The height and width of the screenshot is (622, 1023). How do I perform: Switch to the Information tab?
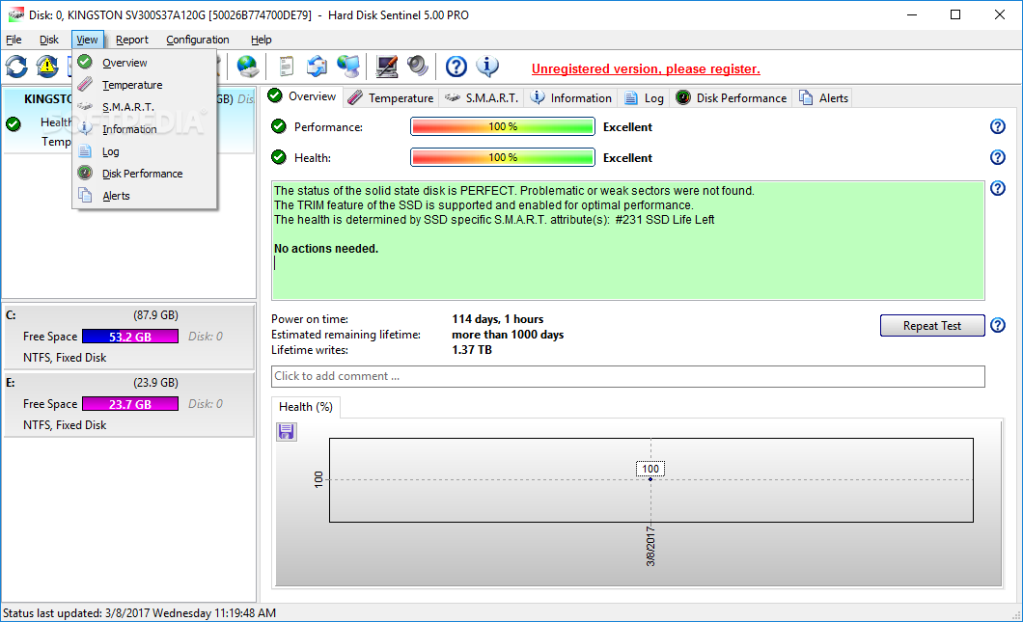[571, 97]
